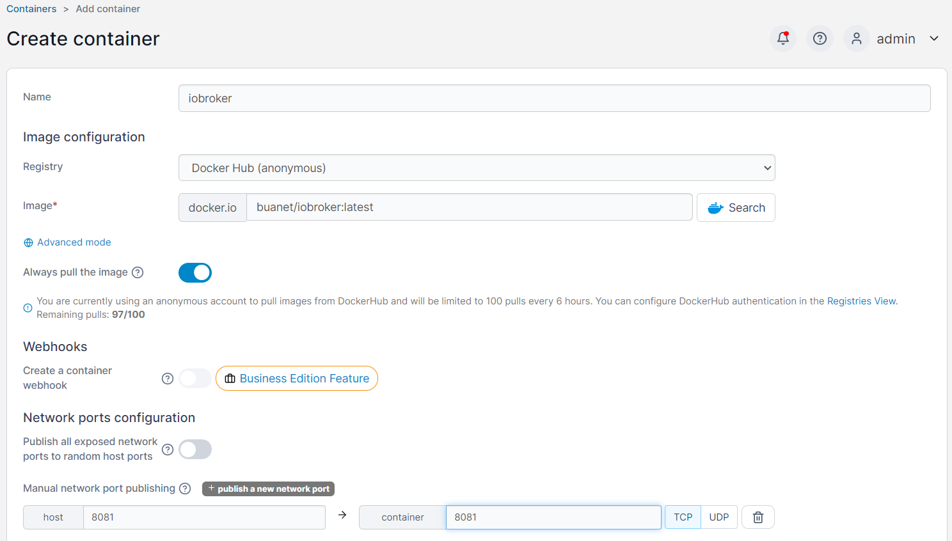This screenshot has width=952, height=541.
Task: Click the docker.io registry prefix label
Action: click(x=212, y=207)
